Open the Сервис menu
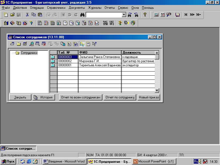This screenshot has width=220, height=165. (x=123, y=8)
